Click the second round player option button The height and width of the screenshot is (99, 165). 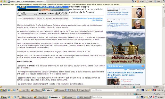click(60, 14)
